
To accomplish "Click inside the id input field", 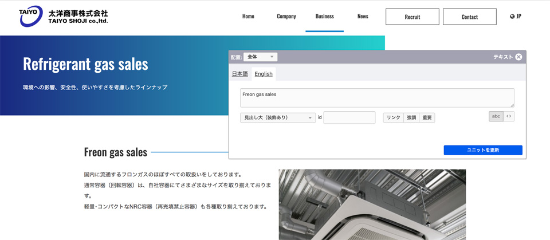I will pos(349,117).
